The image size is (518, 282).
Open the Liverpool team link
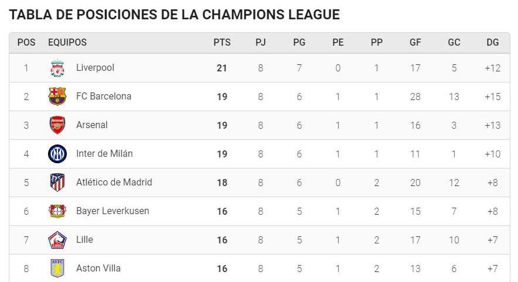click(x=95, y=68)
